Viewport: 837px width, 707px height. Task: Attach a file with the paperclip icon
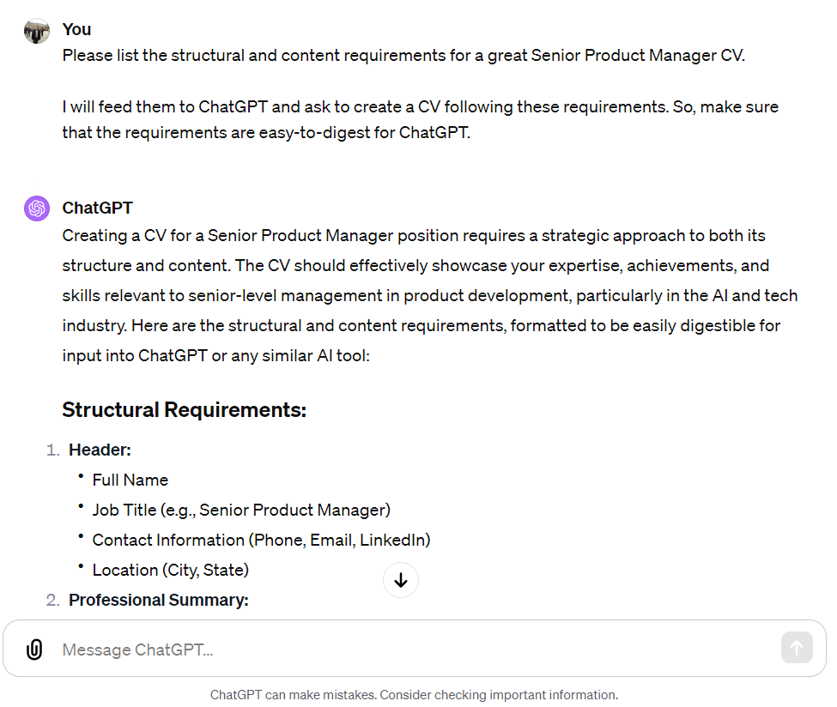34,650
